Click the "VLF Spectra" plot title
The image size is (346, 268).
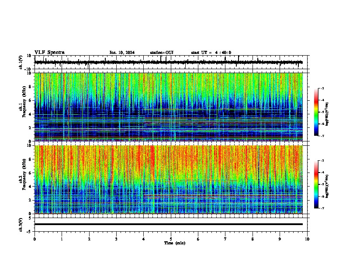click(x=49, y=53)
